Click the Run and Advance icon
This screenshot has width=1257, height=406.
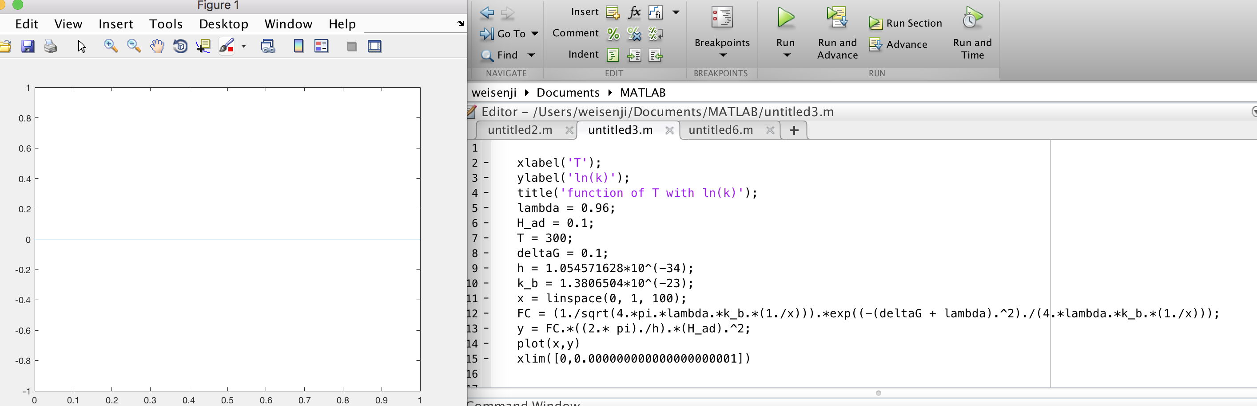(837, 18)
